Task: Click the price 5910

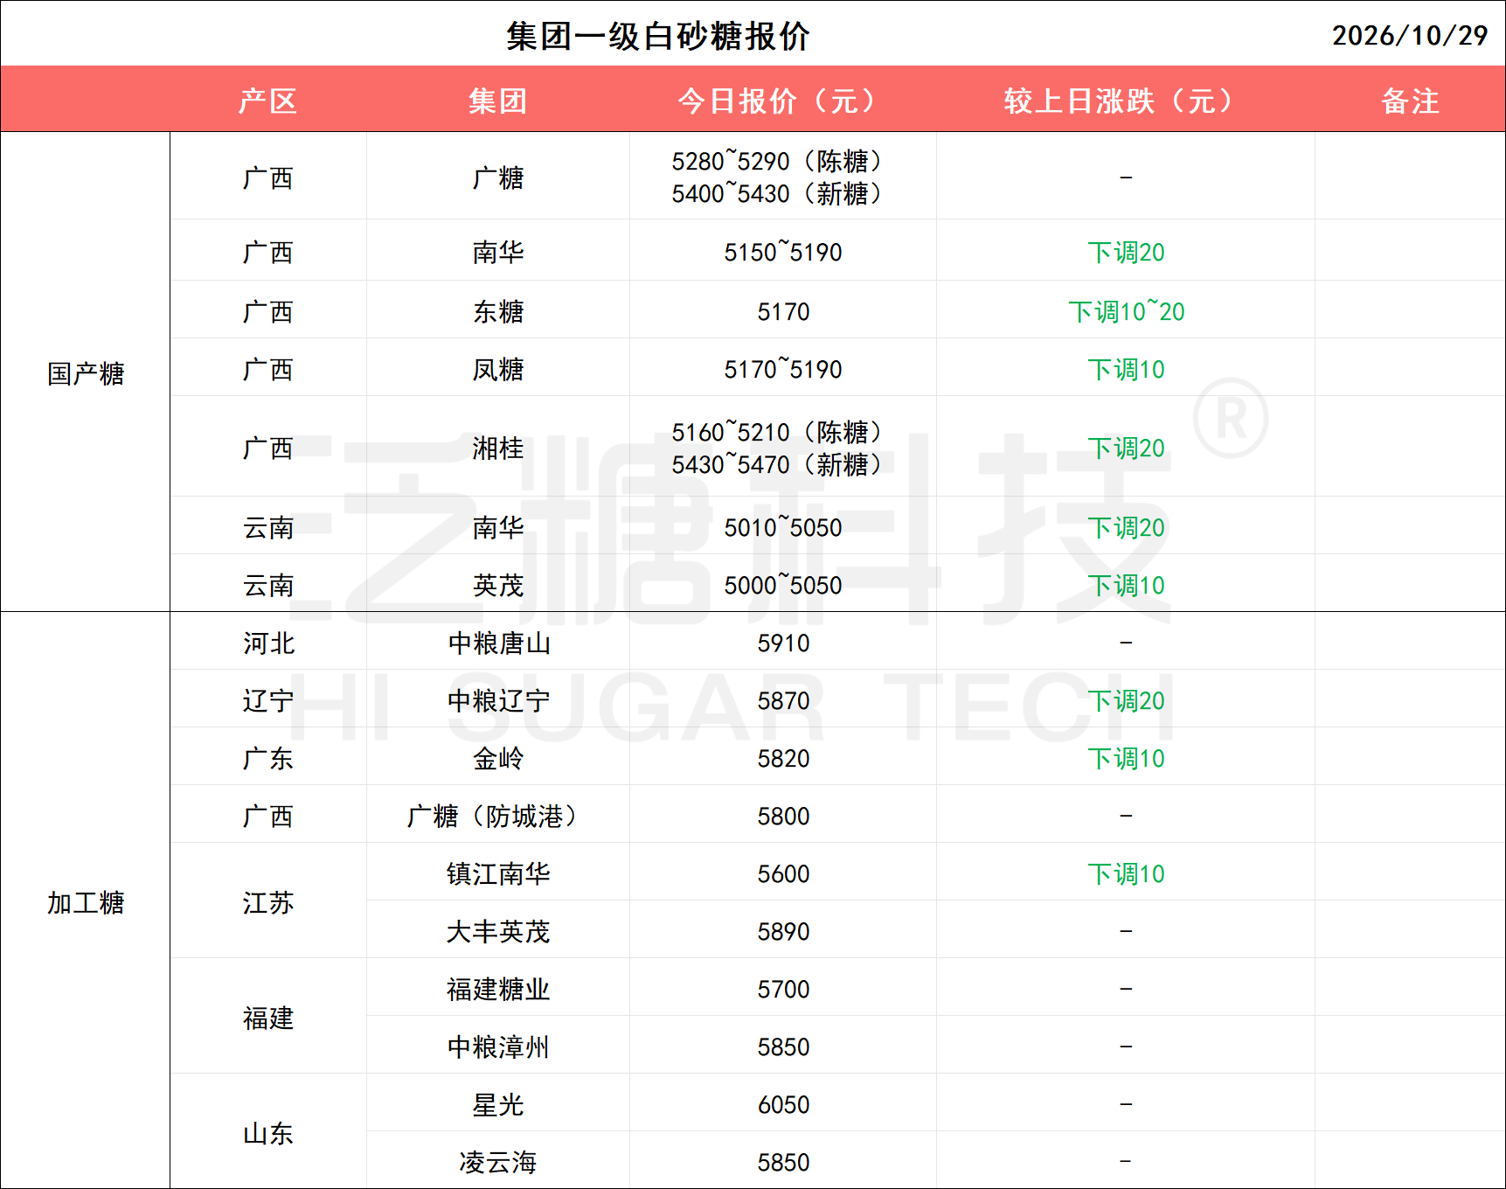Action: tap(783, 643)
